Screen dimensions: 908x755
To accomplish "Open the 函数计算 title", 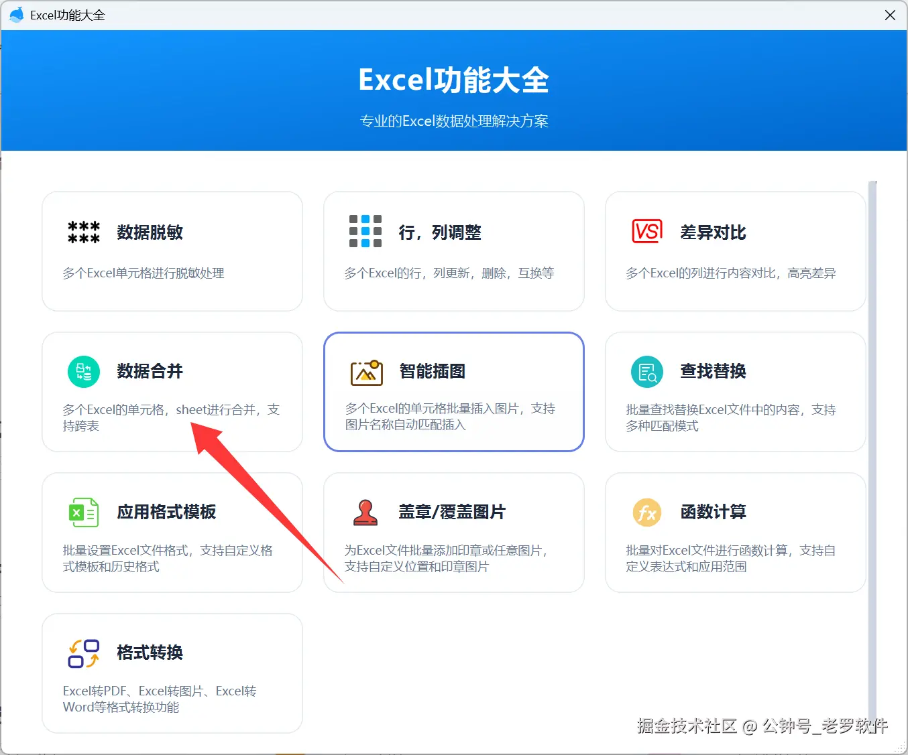I will (x=713, y=512).
